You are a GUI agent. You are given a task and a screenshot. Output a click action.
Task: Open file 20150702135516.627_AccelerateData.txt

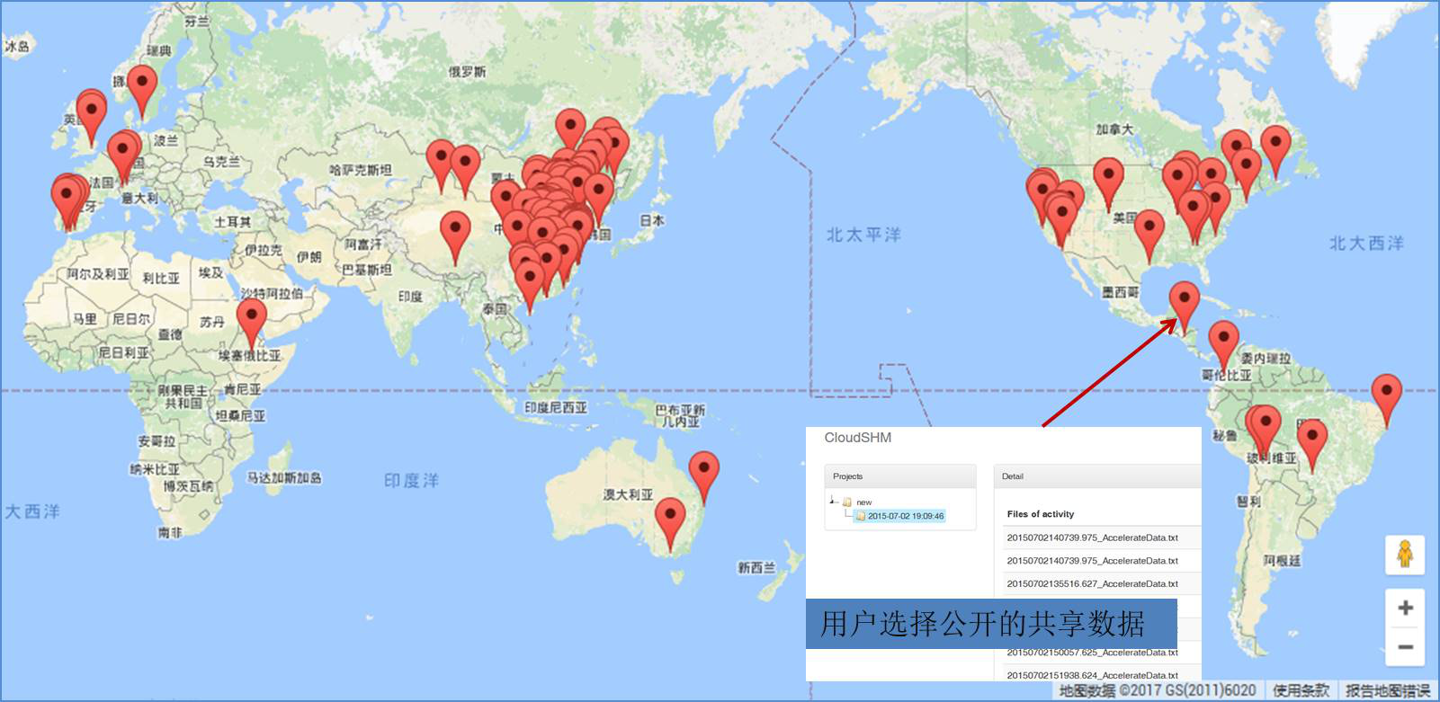[x=1092, y=583]
